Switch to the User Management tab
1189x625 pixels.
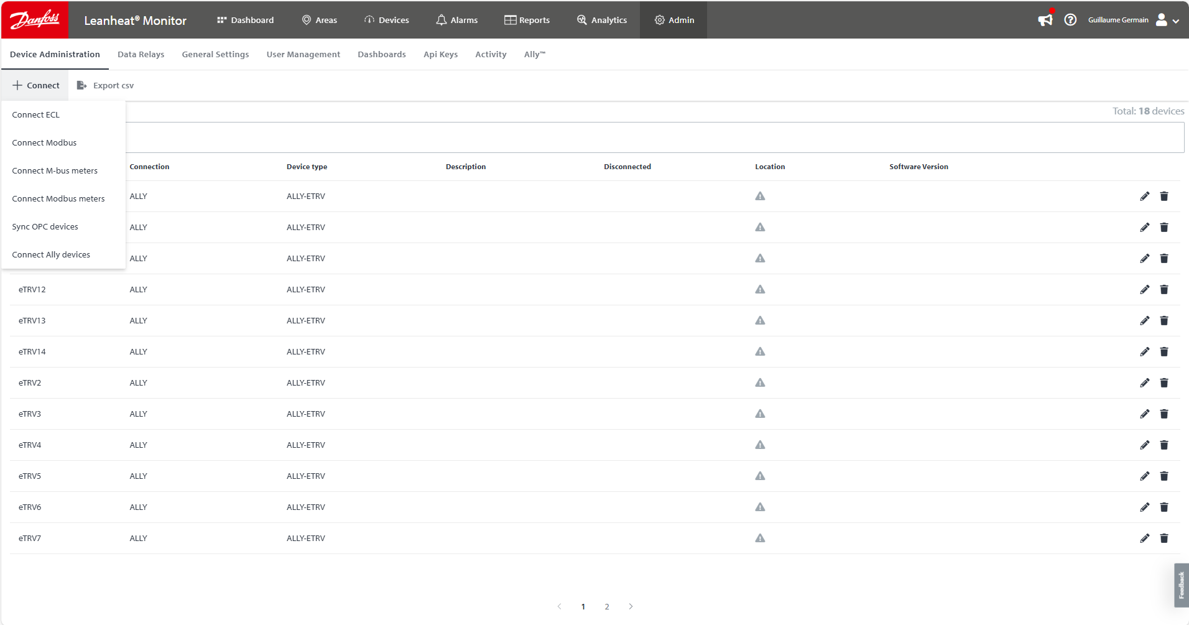(303, 55)
